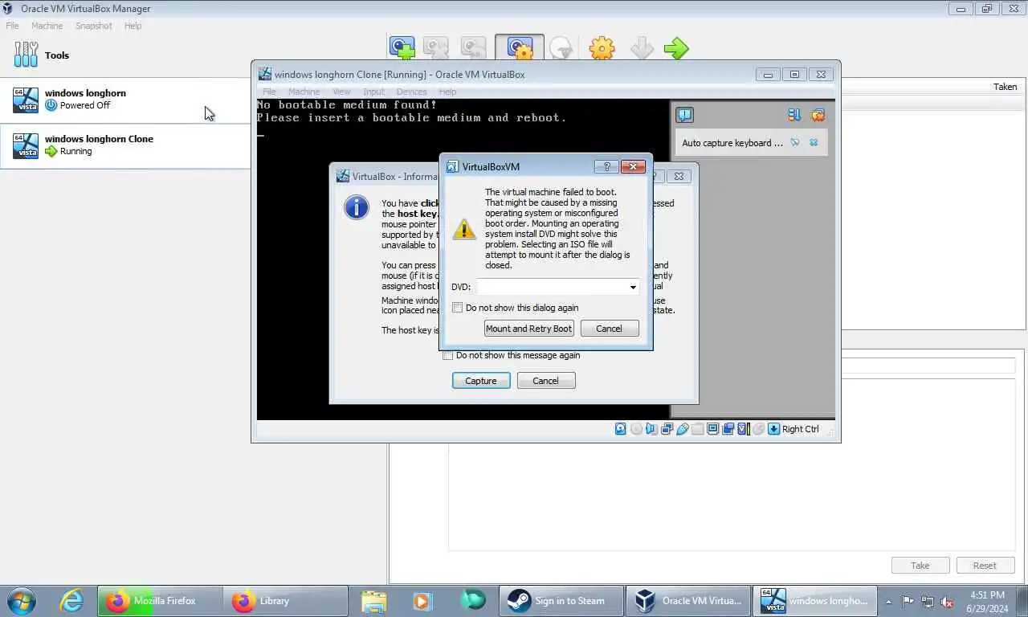Click the Reset button in Manager panel
Image resolution: width=1028 pixels, height=617 pixels.
tap(985, 566)
